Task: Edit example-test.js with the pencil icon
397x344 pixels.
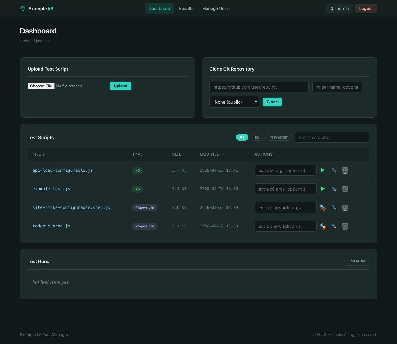Action: 334,189
